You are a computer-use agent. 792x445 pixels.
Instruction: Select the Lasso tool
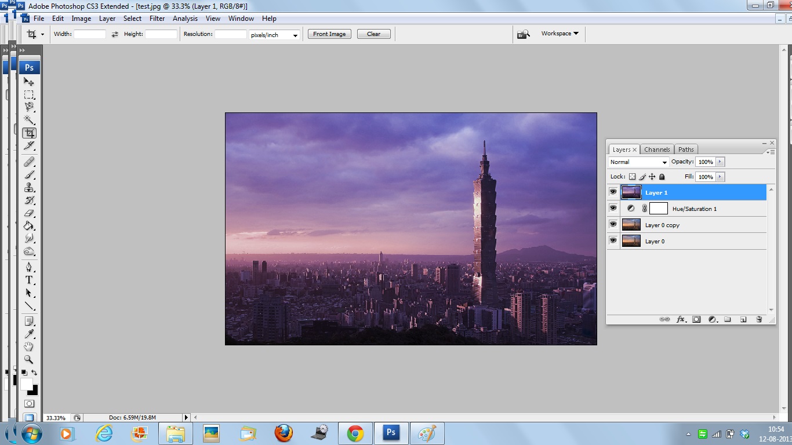pyautogui.click(x=29, y=107)
